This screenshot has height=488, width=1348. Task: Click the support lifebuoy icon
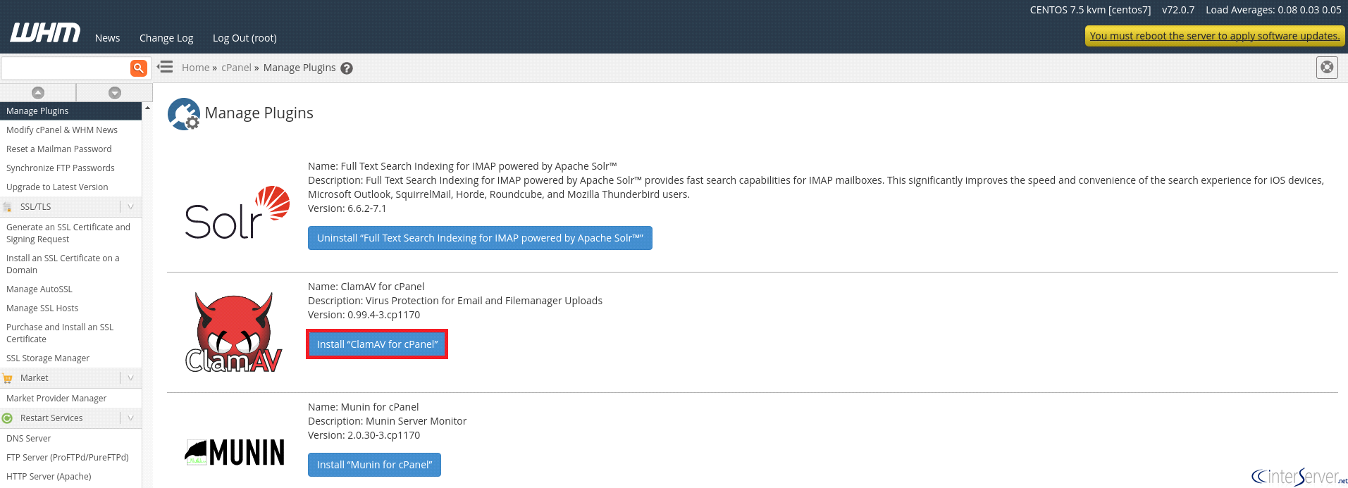click(1327, 68)
